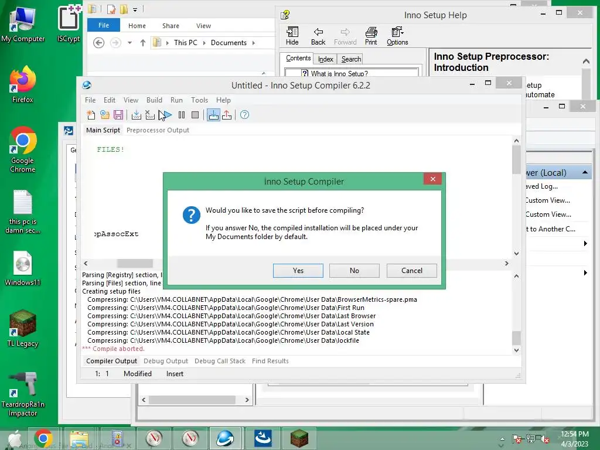600x450 pixels.
Task: Expand the arrow after Documents in path
Action: [x=254, y=43]
